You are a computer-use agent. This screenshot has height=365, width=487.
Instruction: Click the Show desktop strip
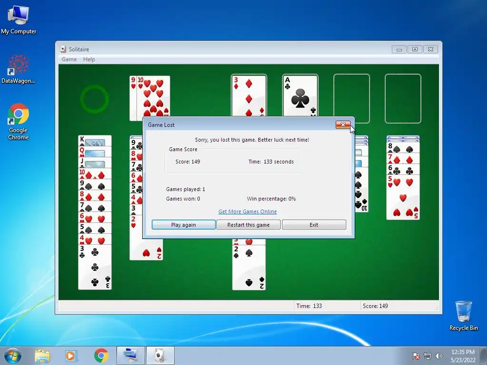(484, 355)
